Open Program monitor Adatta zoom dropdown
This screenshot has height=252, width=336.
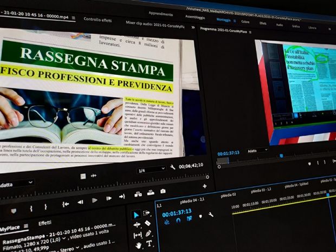pos(257,151)
